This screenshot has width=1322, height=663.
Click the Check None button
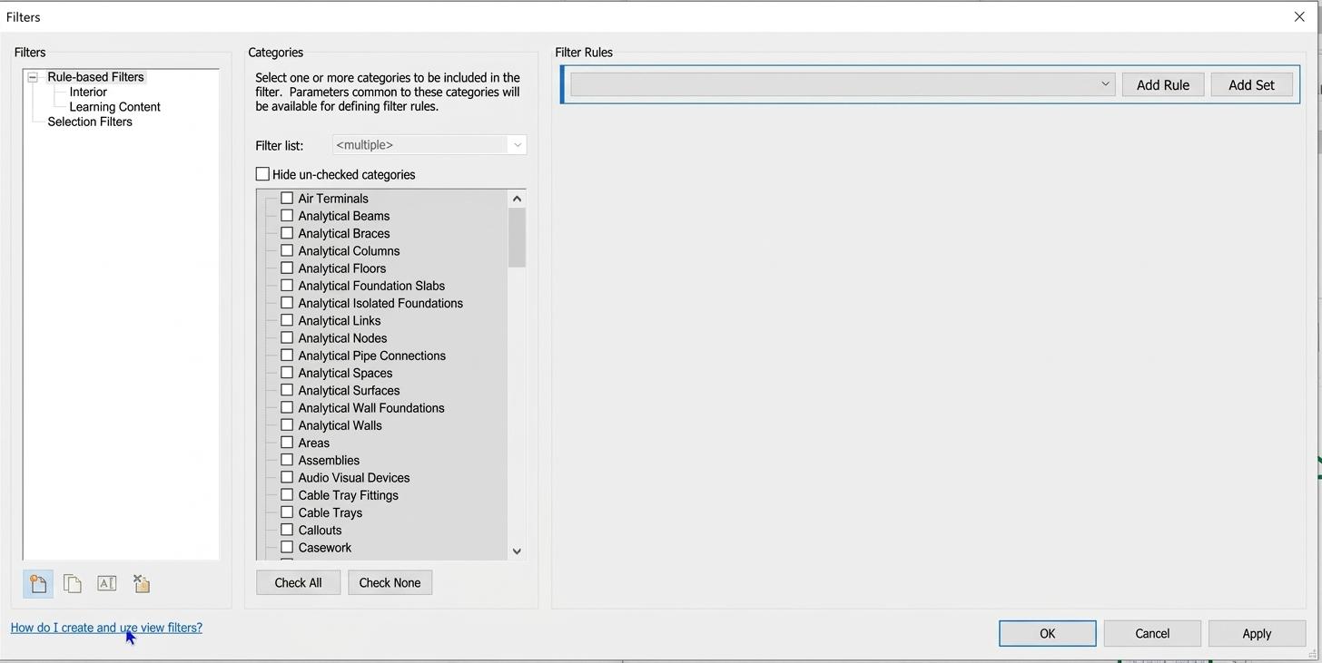point(390,582)
